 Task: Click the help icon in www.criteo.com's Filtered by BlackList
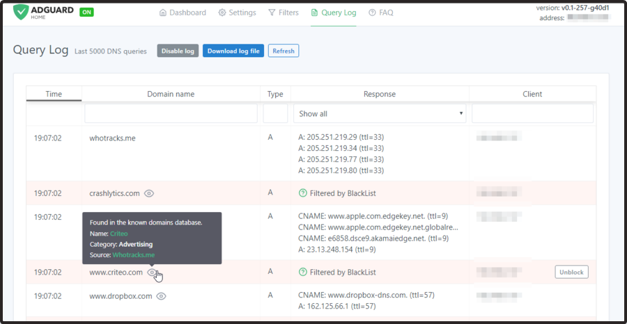pyautogui.click(x=303, y=272)
